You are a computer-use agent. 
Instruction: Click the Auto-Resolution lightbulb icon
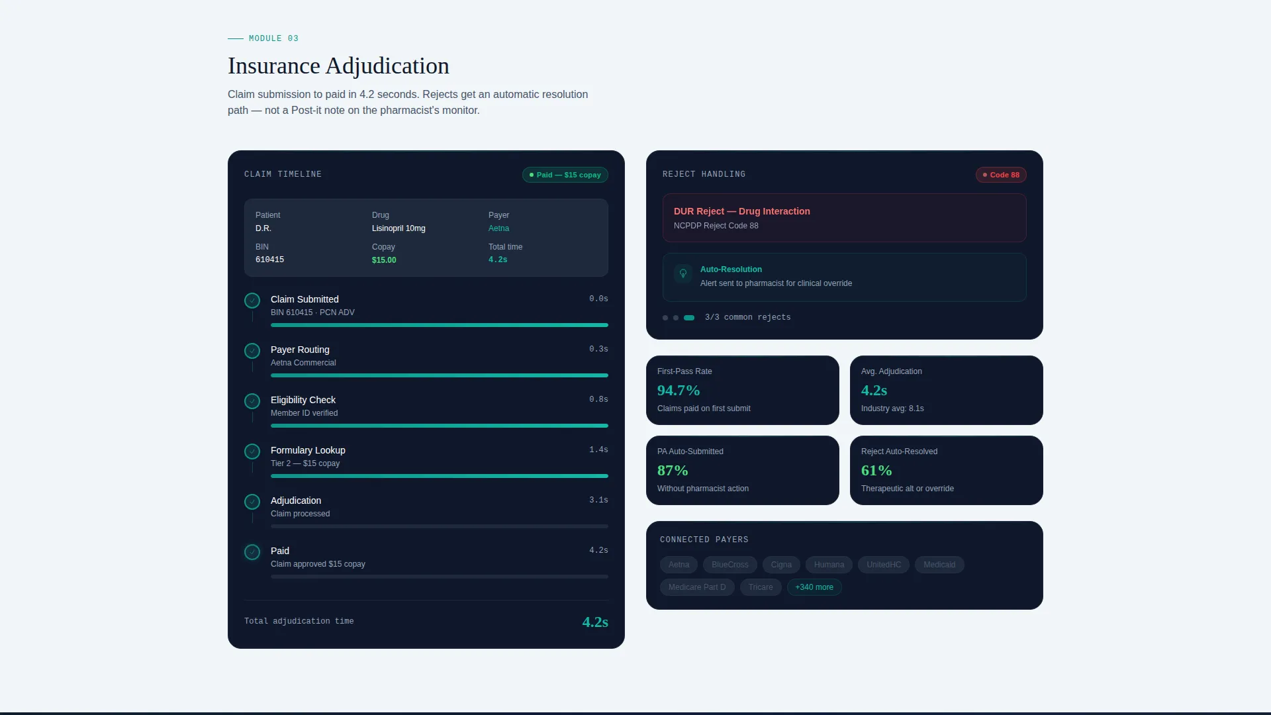(683, 273)
